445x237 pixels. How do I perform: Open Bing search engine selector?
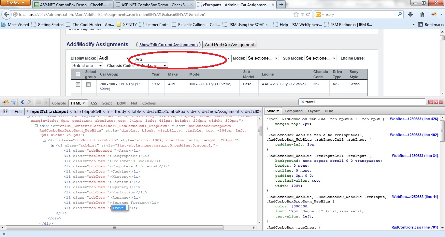tap(320, 14)
